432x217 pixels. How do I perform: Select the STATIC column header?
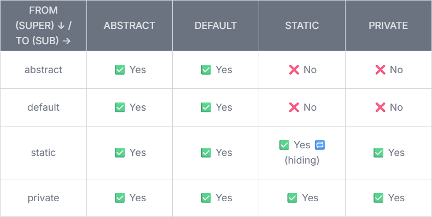click(x=302, y=26)
